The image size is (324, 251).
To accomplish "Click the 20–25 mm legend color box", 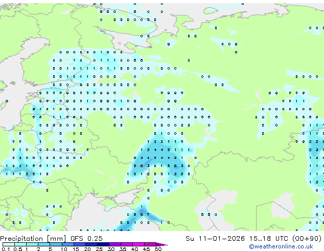I will [x=91, y=244].
